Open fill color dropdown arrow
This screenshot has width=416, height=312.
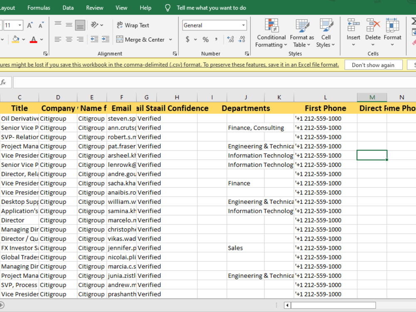[24, 40]
